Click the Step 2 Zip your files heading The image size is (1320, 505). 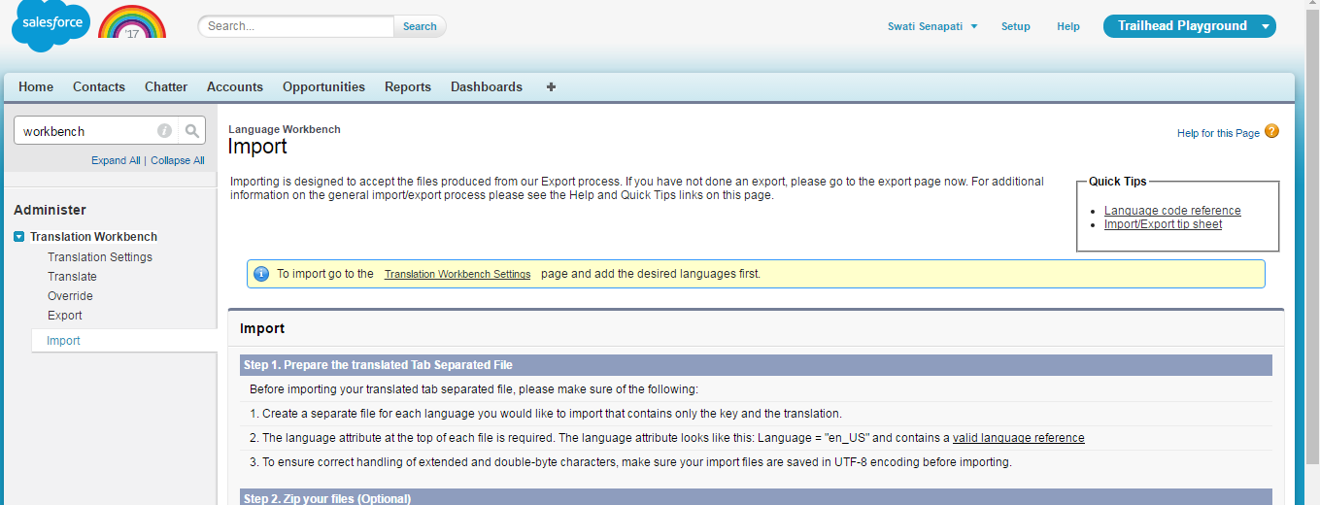(327, 498)
